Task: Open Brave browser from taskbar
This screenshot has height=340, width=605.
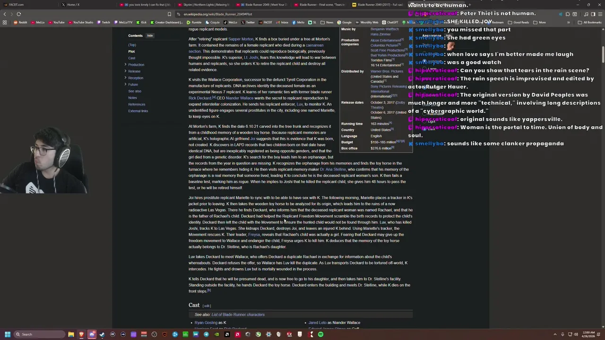Action: 81,334
